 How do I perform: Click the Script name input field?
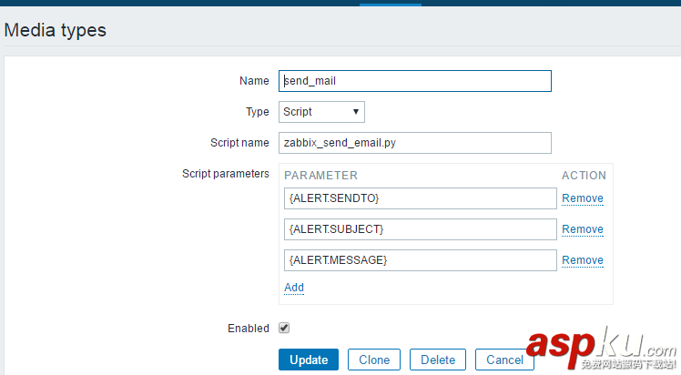pyautogui.click(x=415, y=143)
